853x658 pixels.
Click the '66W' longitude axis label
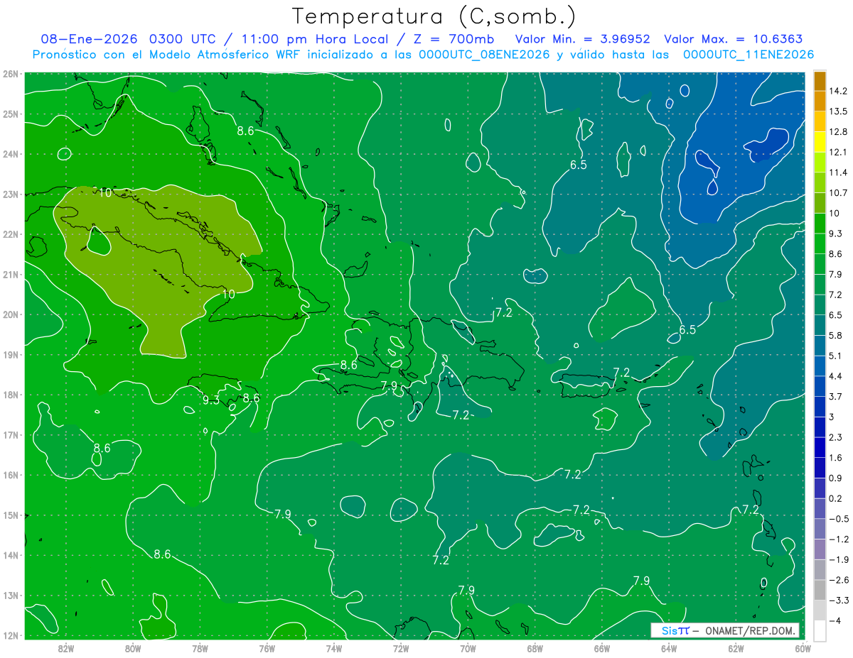[x=601, y=647]
